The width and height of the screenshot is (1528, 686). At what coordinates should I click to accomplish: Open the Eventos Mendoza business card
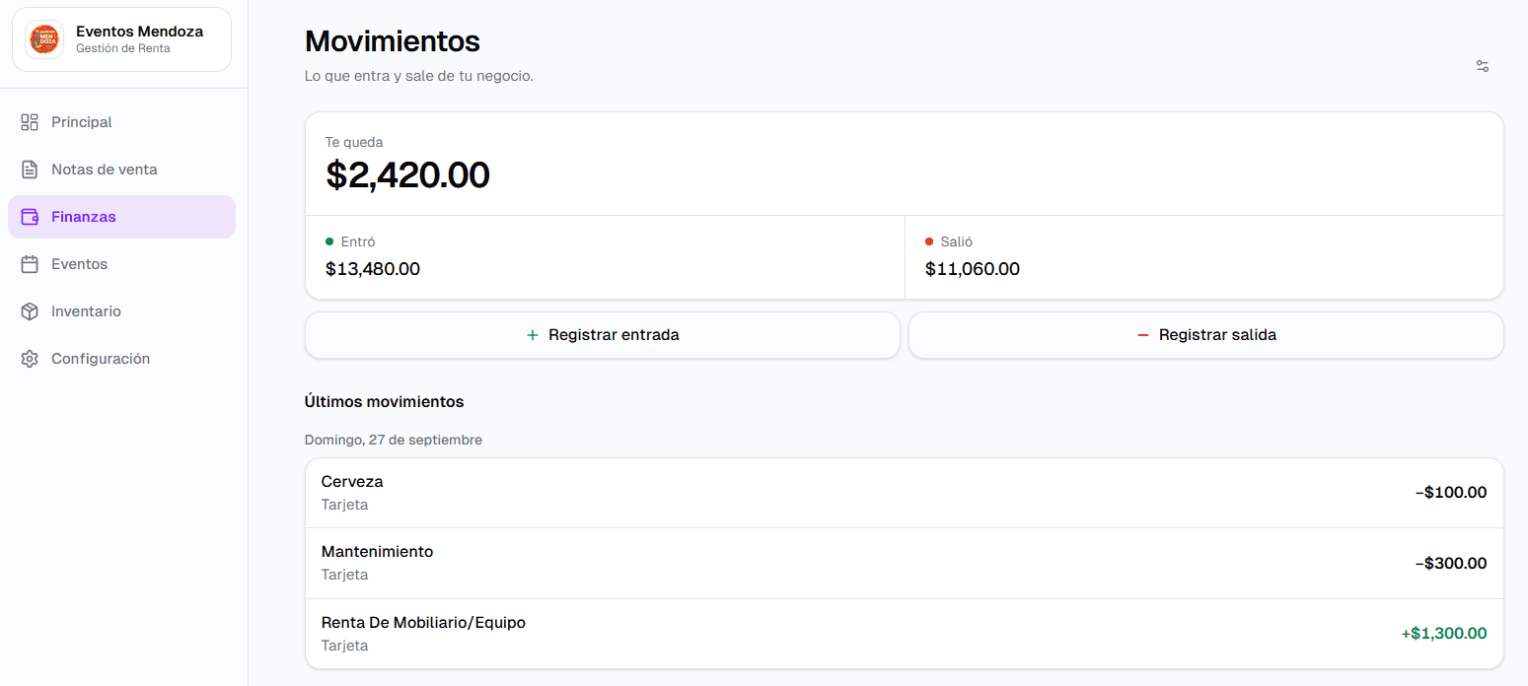(121, 39)
